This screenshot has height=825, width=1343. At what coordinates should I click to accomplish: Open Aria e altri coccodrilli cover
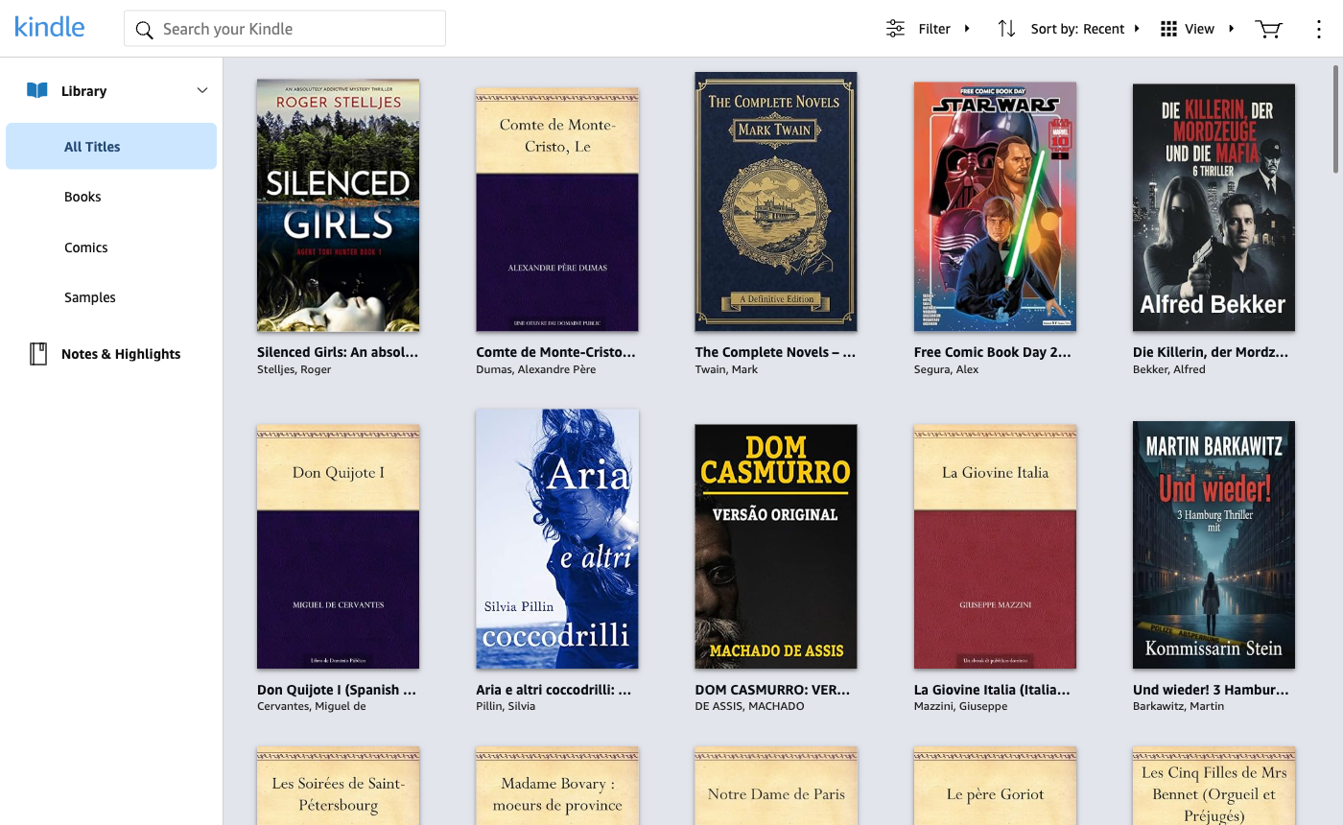click(x=557, y=539)
